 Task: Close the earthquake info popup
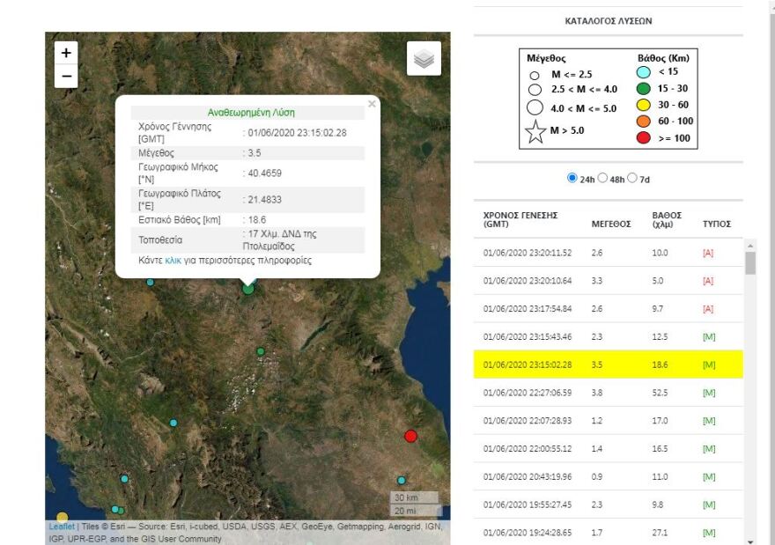tap(372, 104)
